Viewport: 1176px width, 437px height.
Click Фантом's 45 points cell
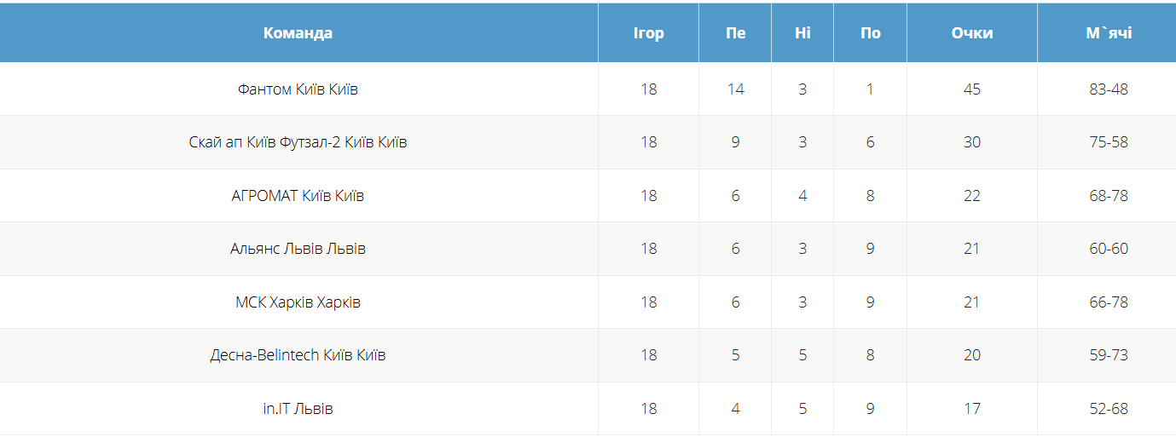[972, 89]
